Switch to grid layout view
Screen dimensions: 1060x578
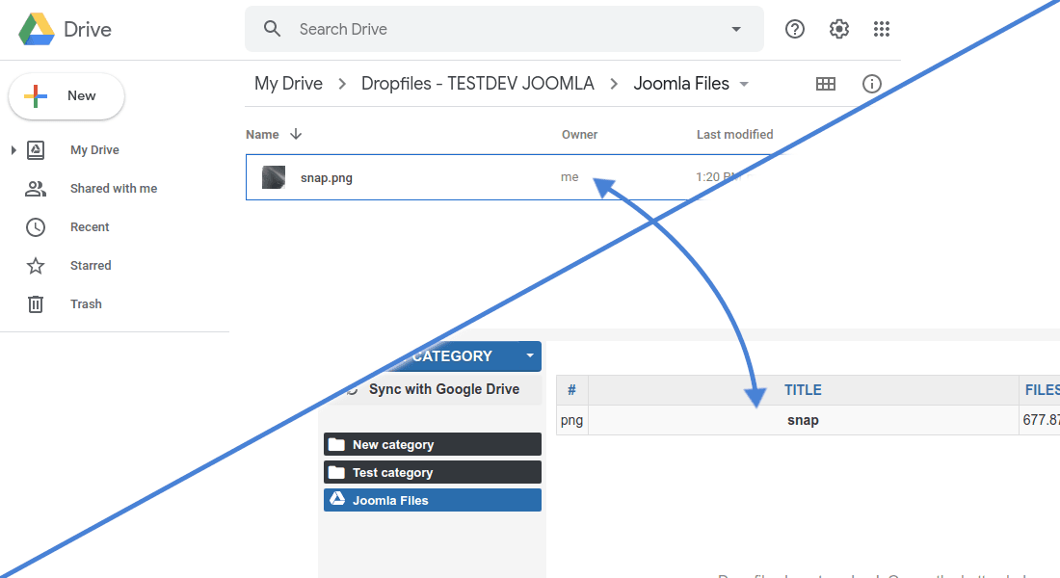tap(826, 84)
